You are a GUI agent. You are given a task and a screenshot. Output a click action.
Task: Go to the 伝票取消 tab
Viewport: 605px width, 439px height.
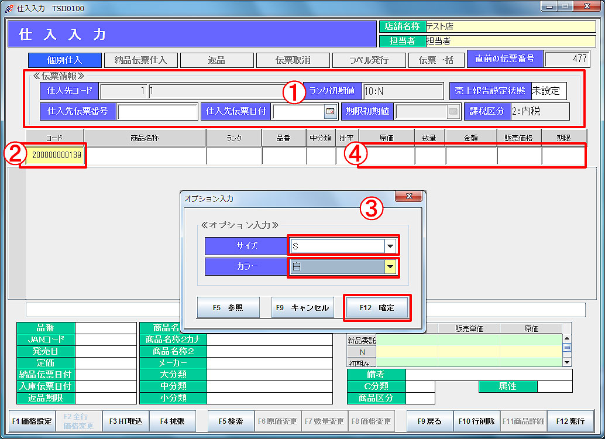pyautogui.click(x=293, y=60)
